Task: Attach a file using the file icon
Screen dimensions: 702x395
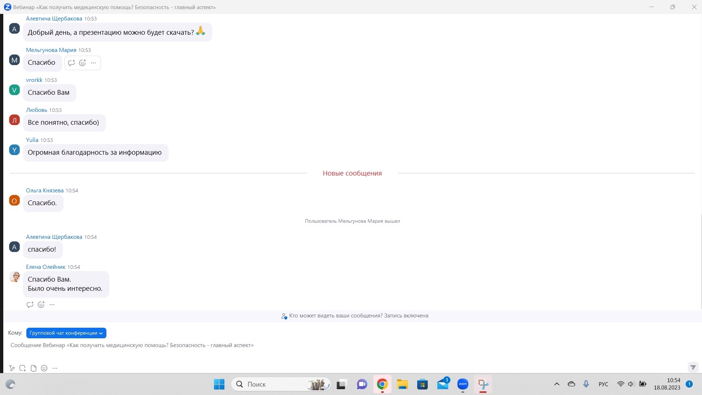Action: (34, 368)
